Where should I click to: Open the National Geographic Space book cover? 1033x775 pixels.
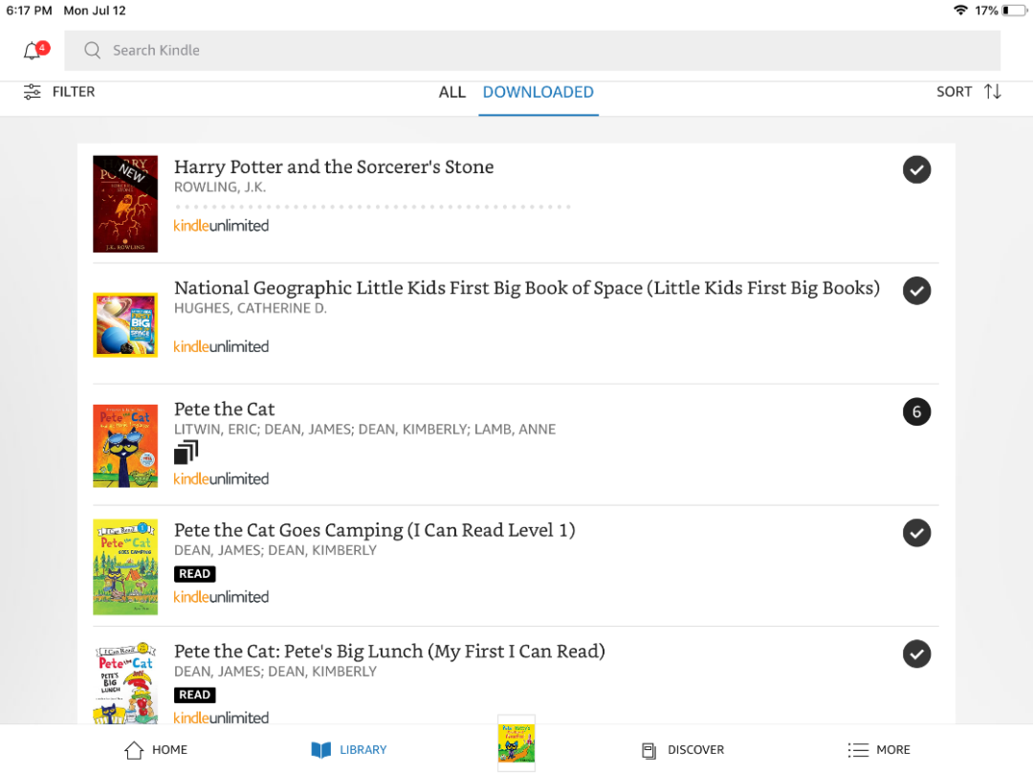click(x=125, y=325)
